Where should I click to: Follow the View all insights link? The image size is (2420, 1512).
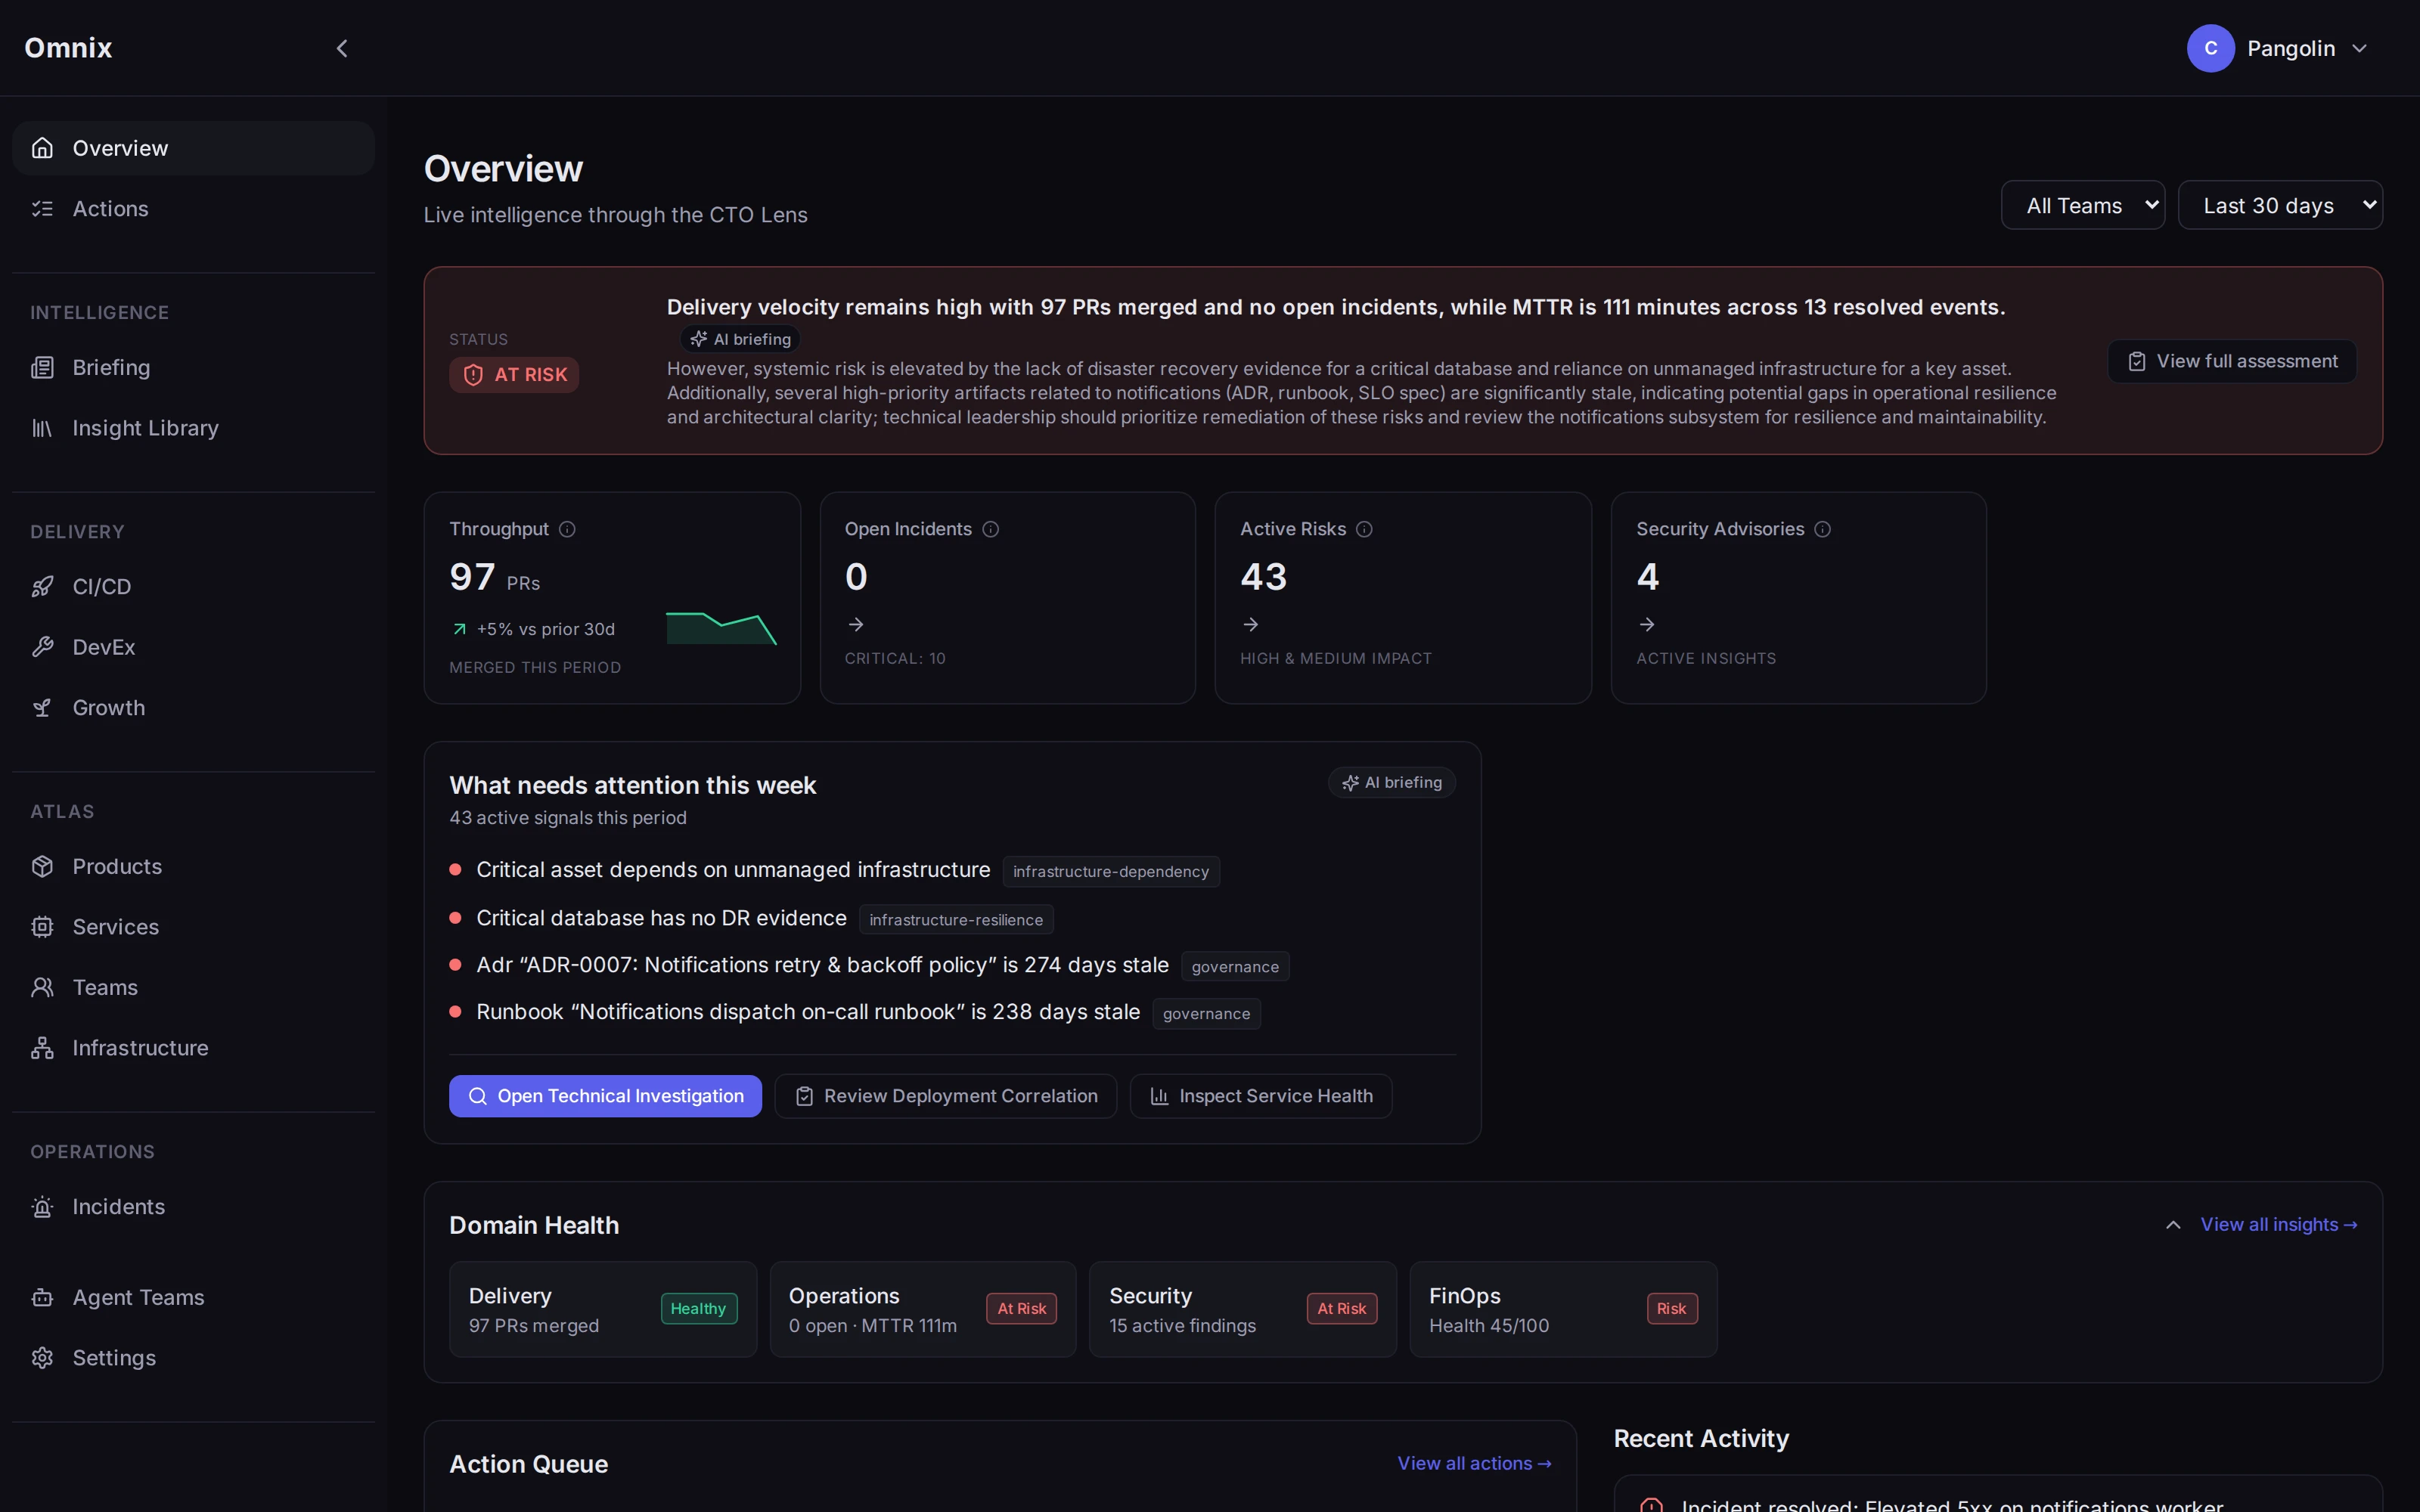tap(2278, 1224)
